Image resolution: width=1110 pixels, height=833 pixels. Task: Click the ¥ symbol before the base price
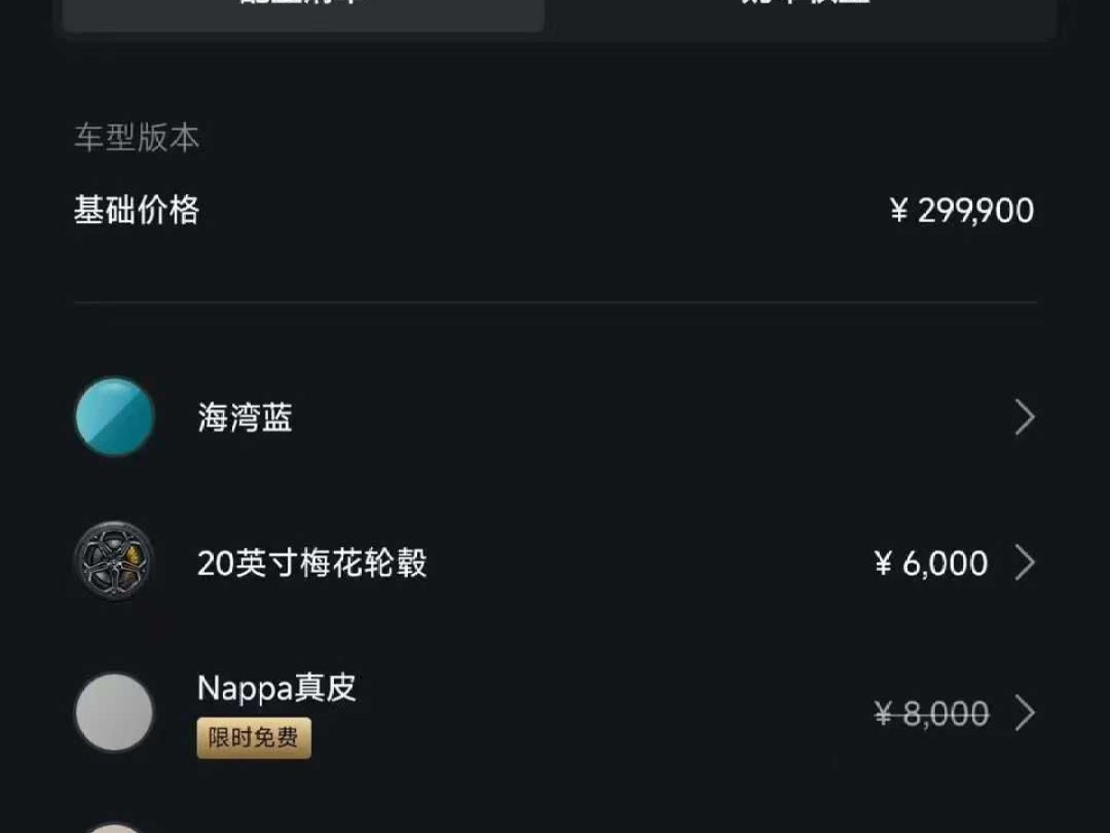pyautogui.click(x=898, y=212)
